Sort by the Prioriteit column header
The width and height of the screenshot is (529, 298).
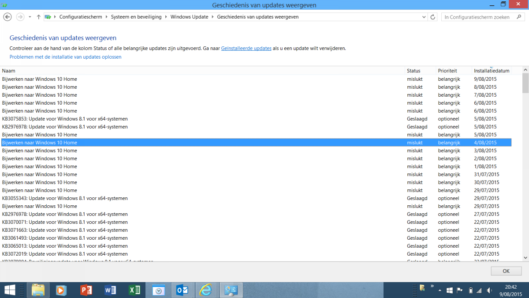tap(454, 71)
